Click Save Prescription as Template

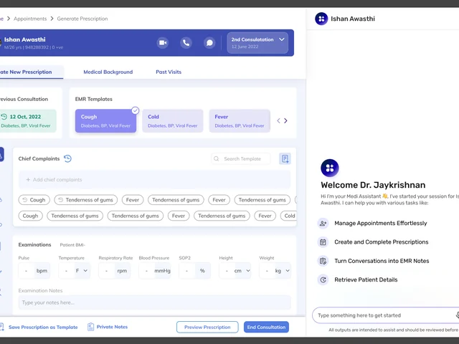point(39,327)
